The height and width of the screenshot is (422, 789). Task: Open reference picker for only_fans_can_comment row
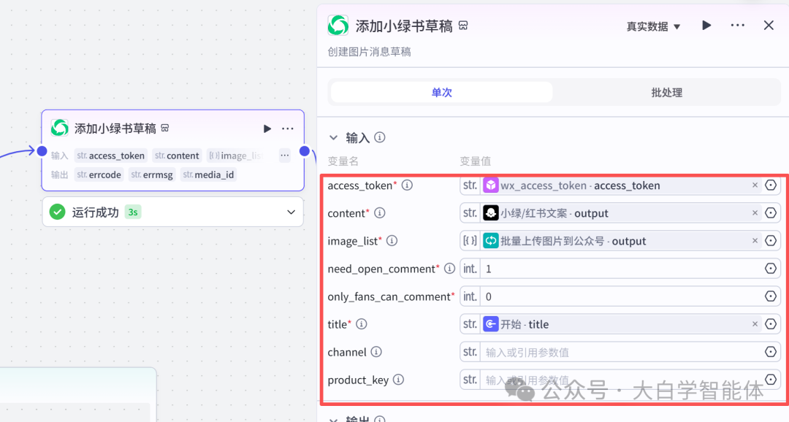pyautogui.click(x=771, y=296)
